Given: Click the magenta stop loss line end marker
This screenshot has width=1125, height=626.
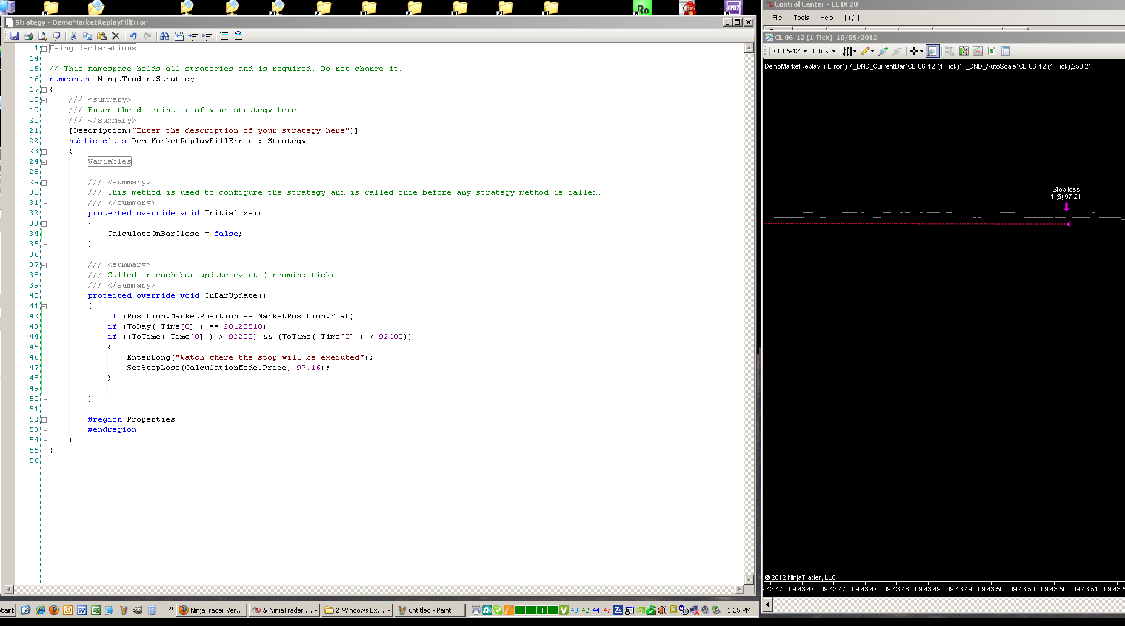Looking at the screenshot, I should coord(1068,224).
